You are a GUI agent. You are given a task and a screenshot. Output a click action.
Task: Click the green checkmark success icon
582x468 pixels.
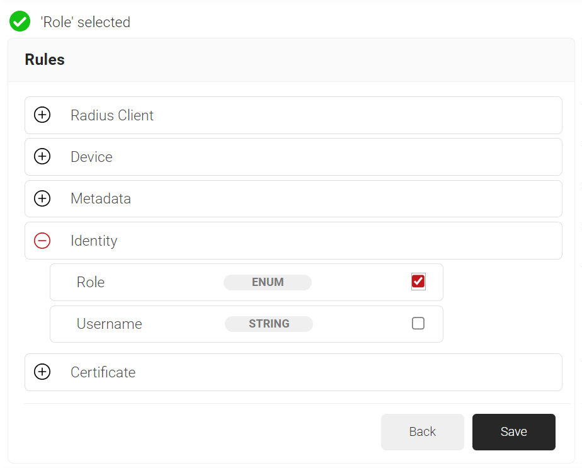20,21
